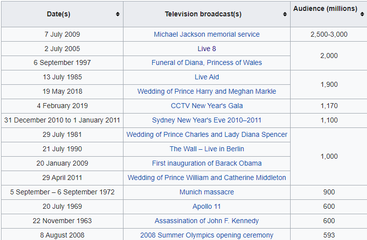Open Wedding of Prince William and Catherine Middleton
Image resolution: width=367 pixels, height=240 pixels.
(x=207, y=178)
